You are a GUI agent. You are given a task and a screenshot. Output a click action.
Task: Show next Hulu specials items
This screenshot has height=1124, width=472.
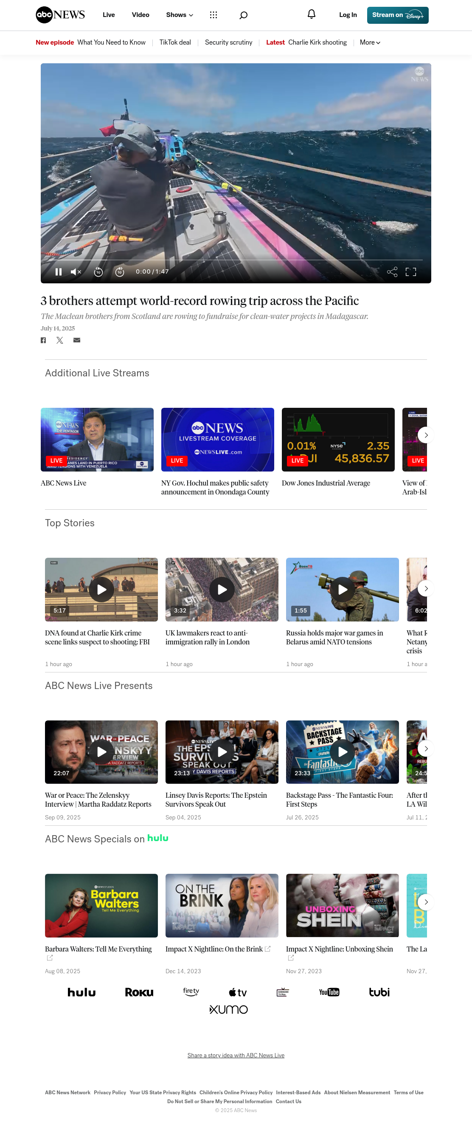click(426, 902)
